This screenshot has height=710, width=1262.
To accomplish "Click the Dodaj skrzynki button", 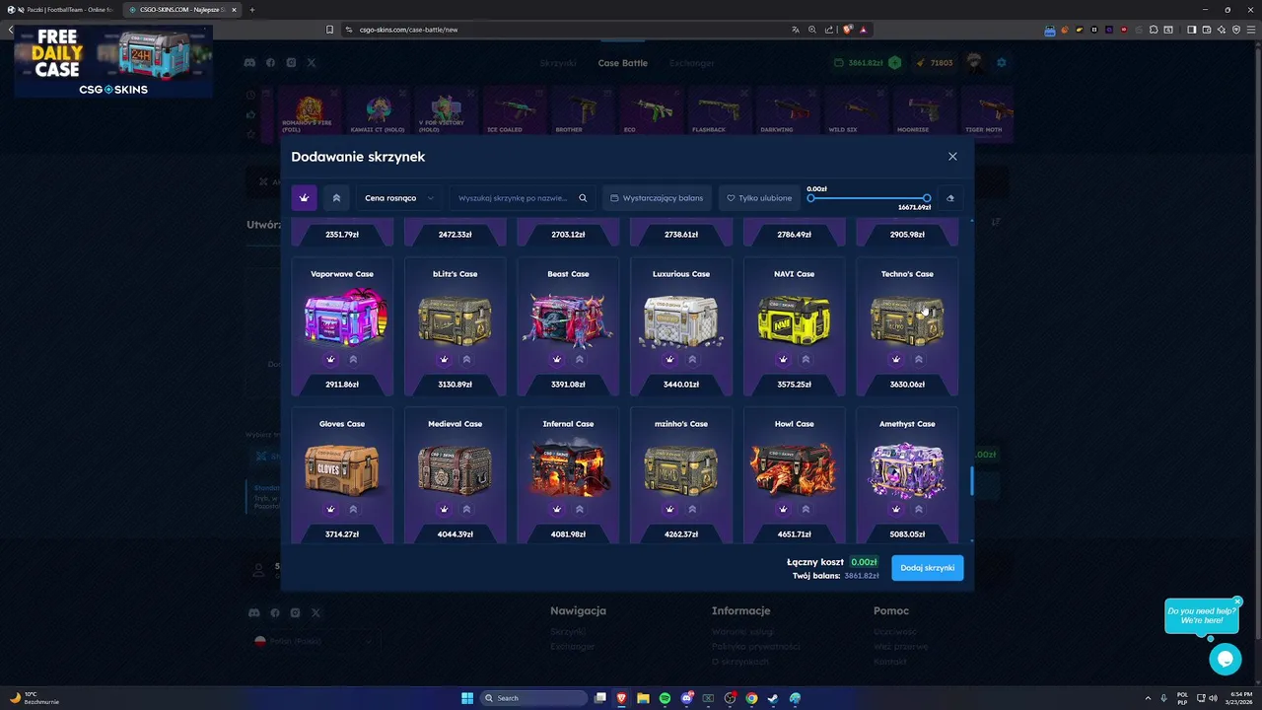I will [x=928, y=568].
